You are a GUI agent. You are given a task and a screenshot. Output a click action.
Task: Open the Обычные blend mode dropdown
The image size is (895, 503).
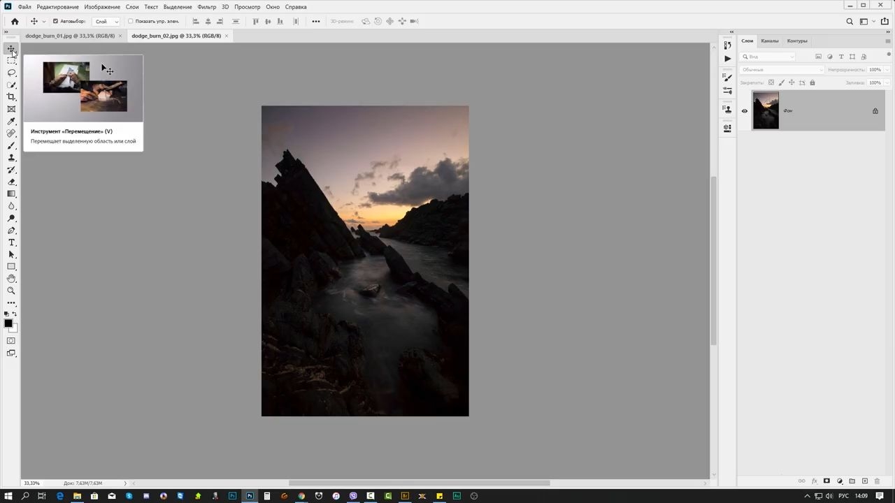tap(782, 70)
